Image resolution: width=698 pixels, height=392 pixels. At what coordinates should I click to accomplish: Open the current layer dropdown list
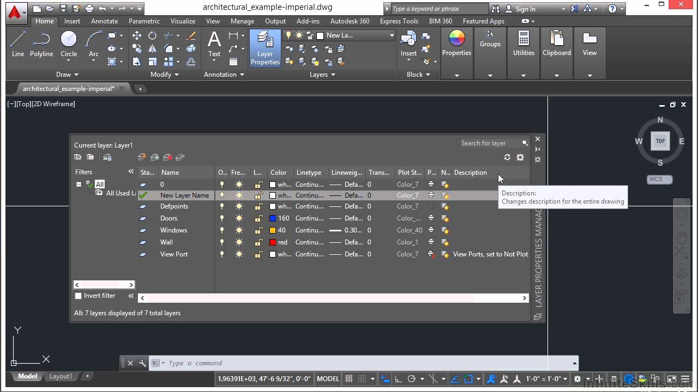tap(392, 35)
